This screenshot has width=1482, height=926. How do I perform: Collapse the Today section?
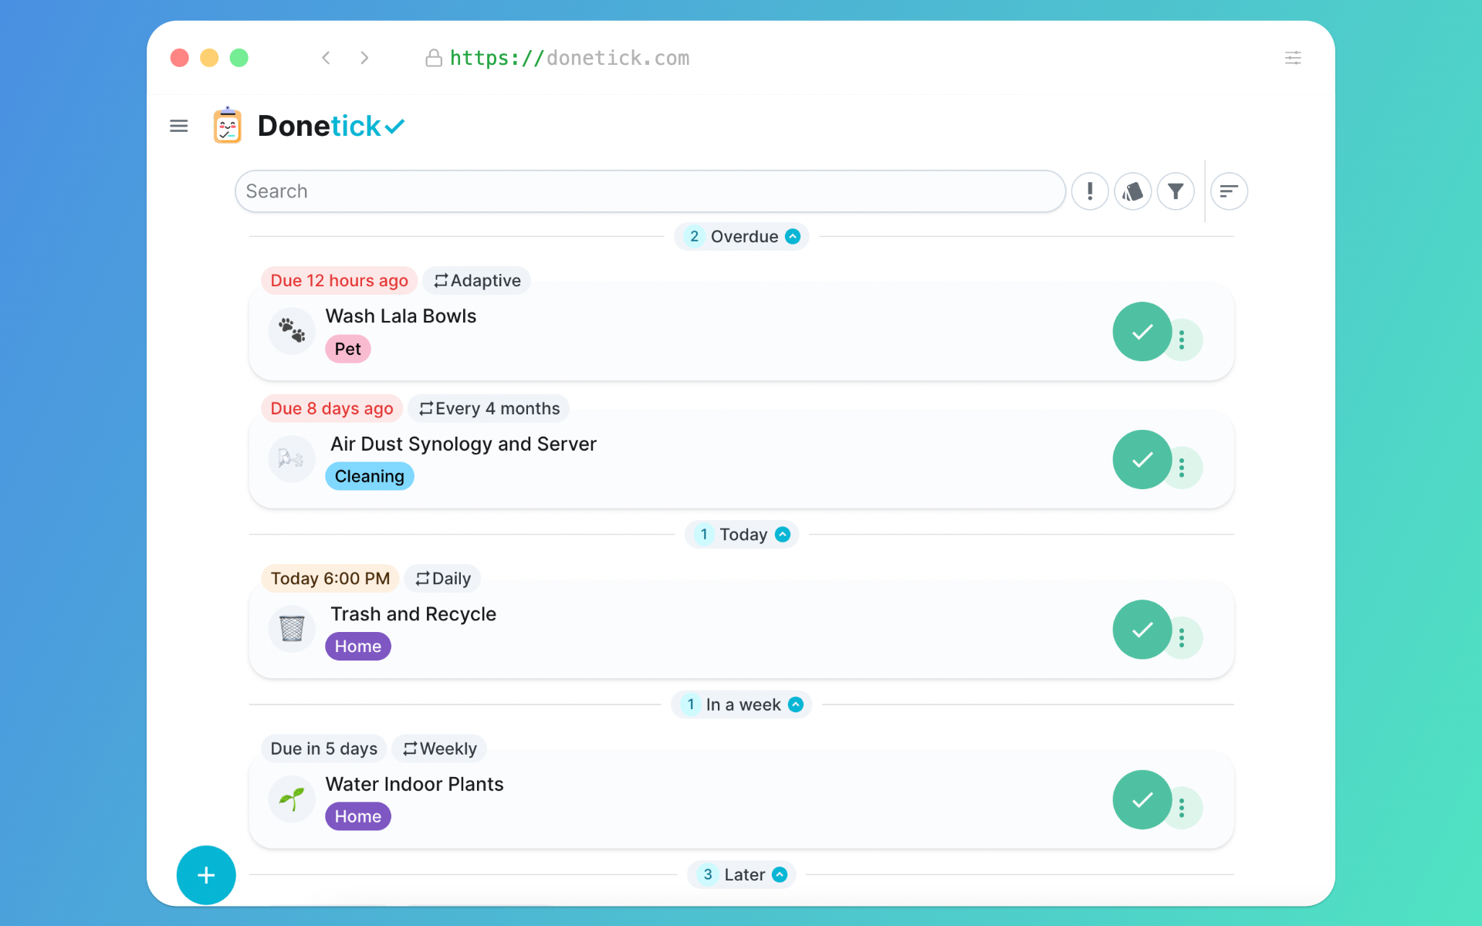click(781, 534)
